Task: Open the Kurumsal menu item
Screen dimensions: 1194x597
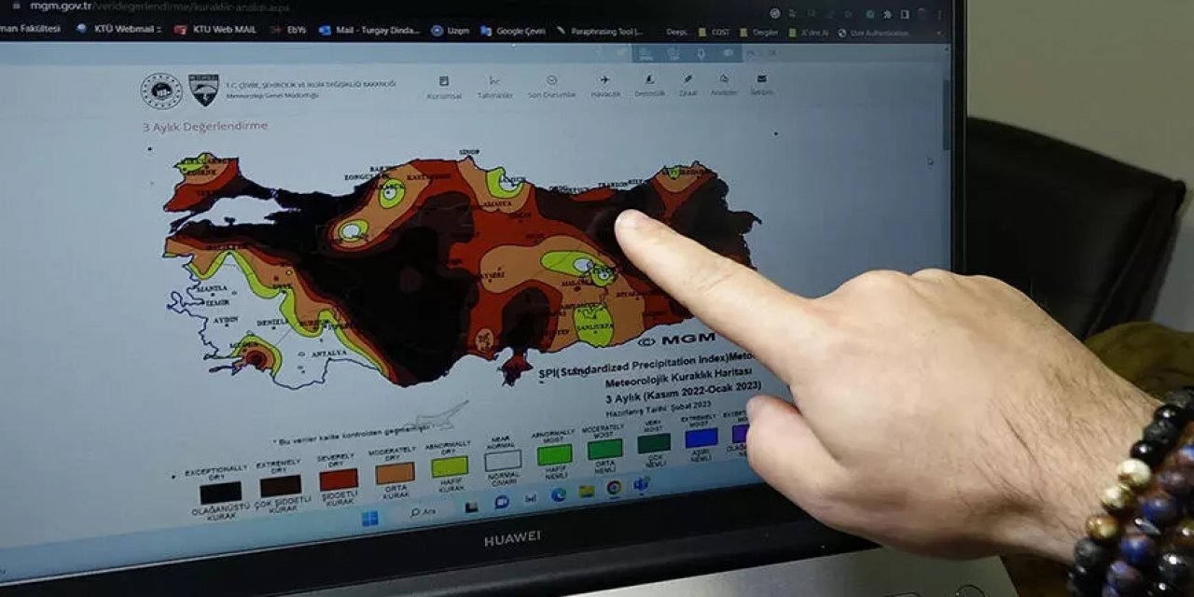Action: pyautogui.click(x=445, y=80)
